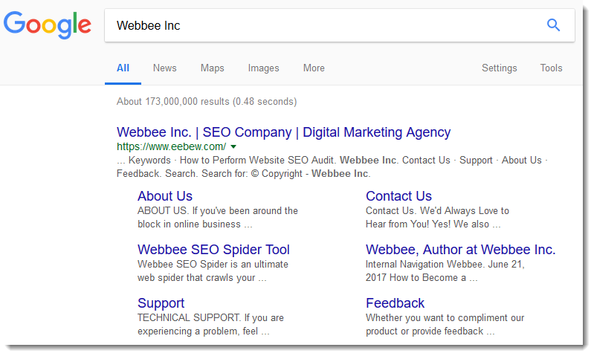594x356 pixels.
Task: Click in the search box containing Webbee Inc
Action: (340, 25)
